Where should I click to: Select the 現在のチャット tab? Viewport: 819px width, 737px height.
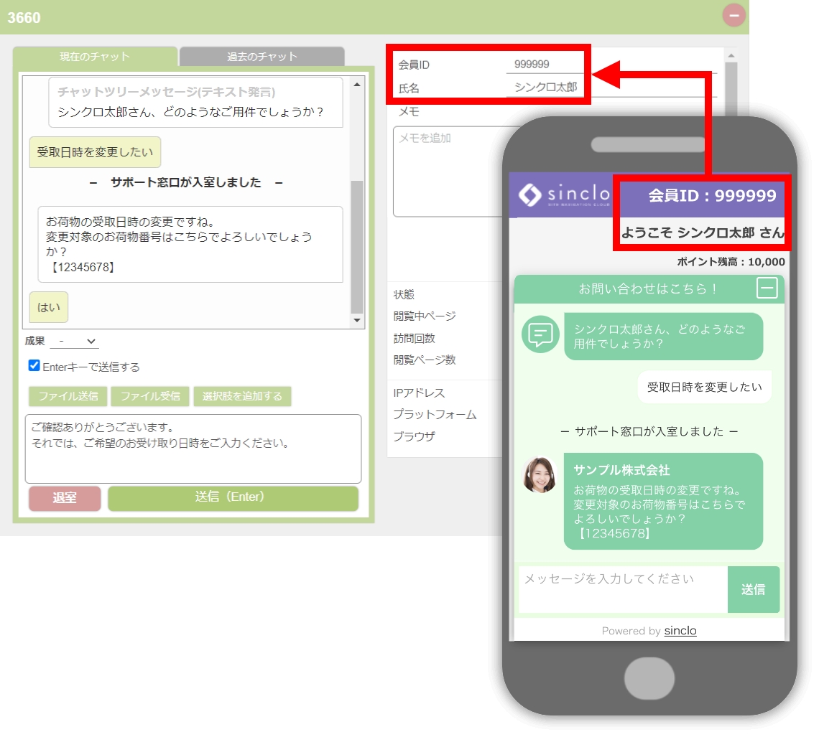(x=95, y=56)
